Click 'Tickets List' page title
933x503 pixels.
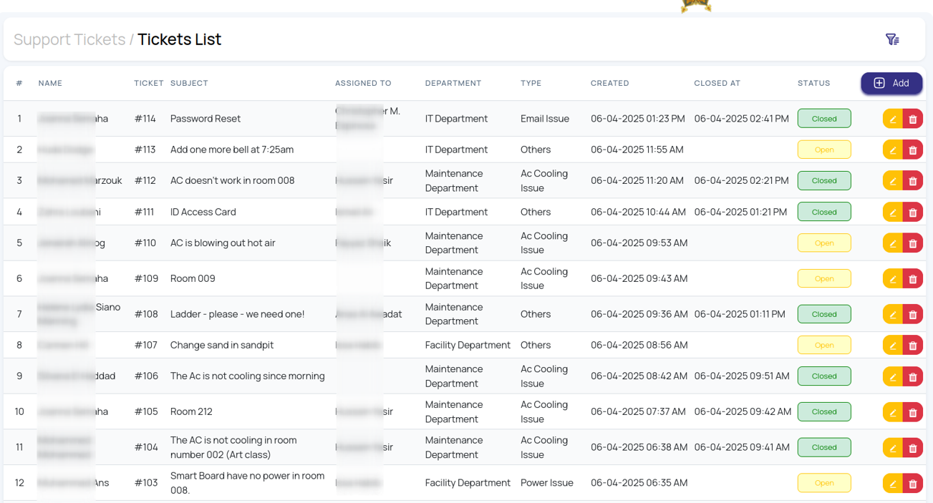(x=180, y=39)
